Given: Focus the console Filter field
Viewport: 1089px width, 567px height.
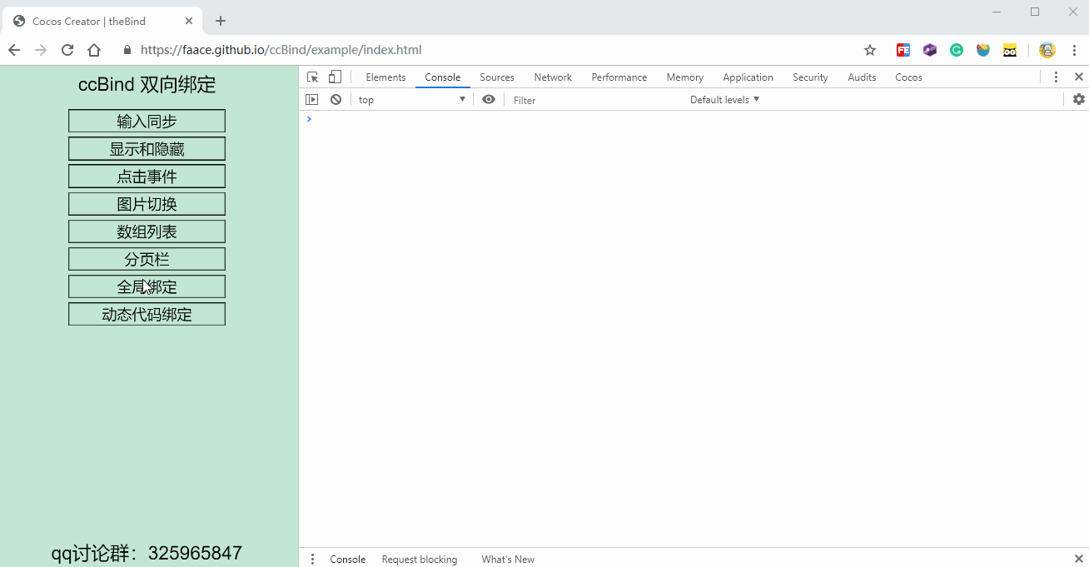Looking at the screenshot, I should tap(595, 100).
